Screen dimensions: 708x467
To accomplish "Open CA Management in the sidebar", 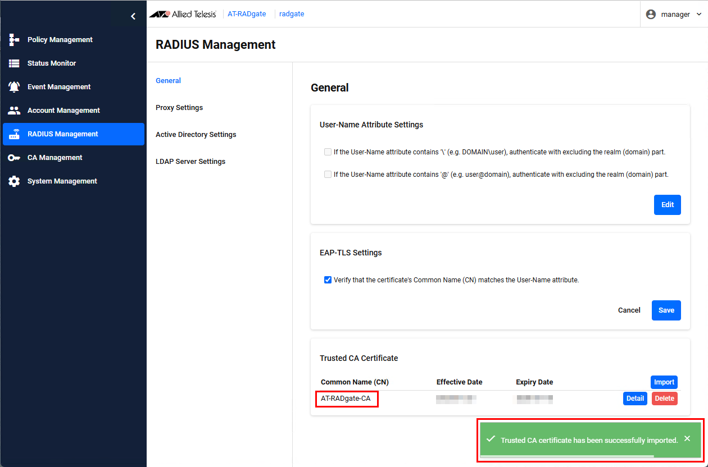I will pos(74,158).
